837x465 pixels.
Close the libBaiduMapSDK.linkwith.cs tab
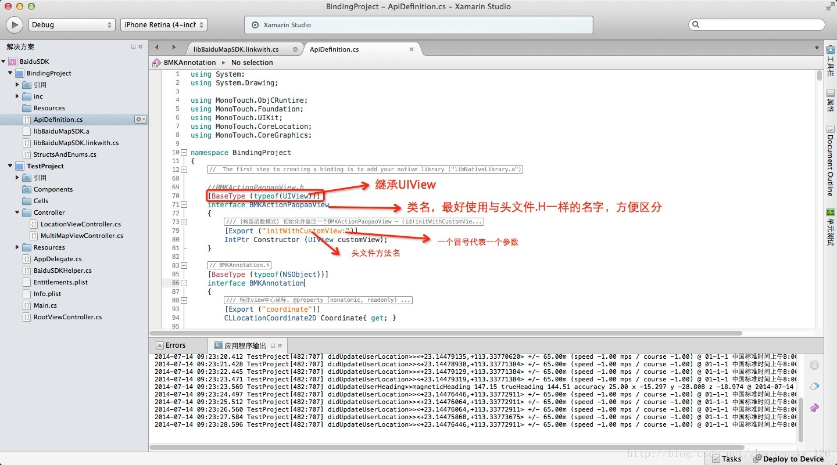[296, 49]
